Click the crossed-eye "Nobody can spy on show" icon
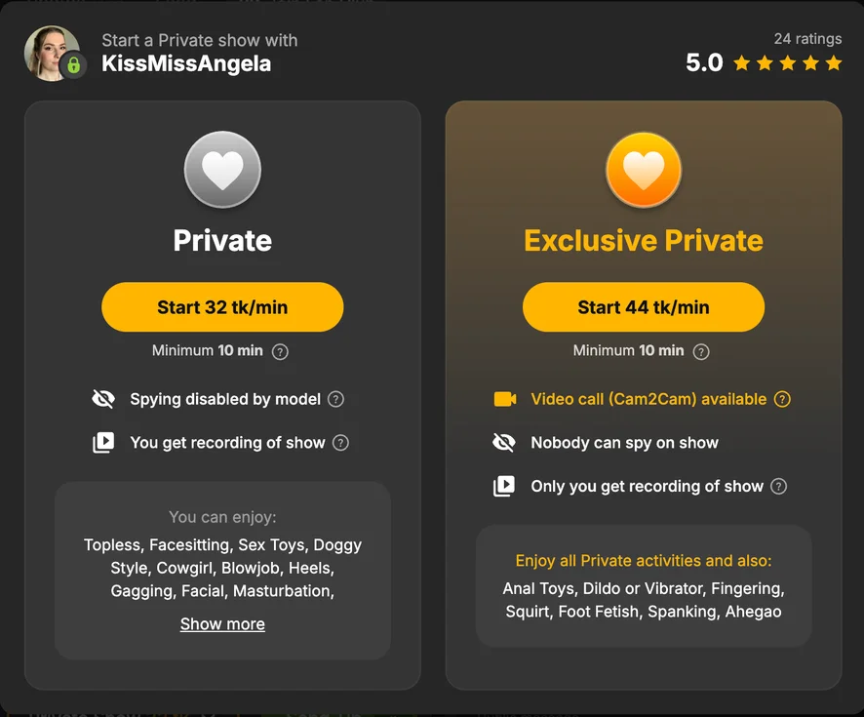The width and height of the screenshot is (864, 717). click(x=504, y=443)
